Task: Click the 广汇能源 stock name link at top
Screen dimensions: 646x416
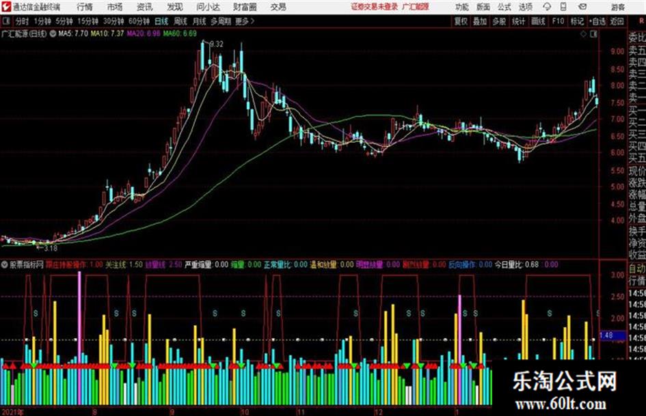Action: point(416,7)
